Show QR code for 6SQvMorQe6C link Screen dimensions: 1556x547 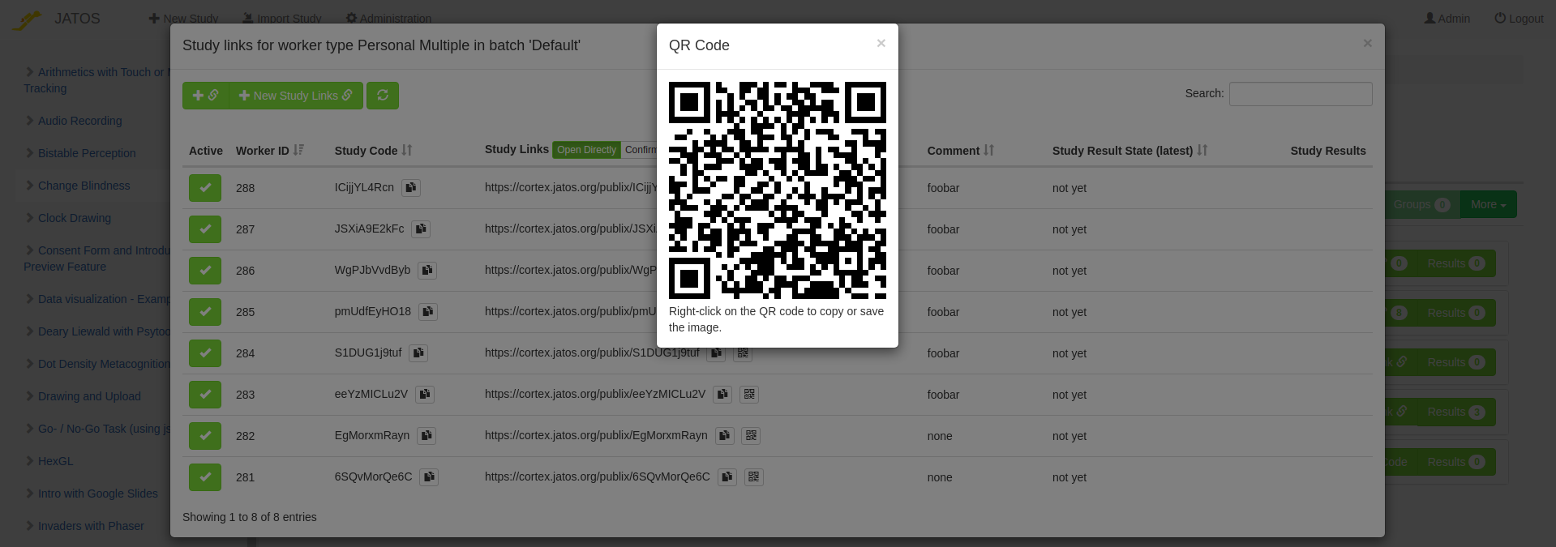[754, 477]
